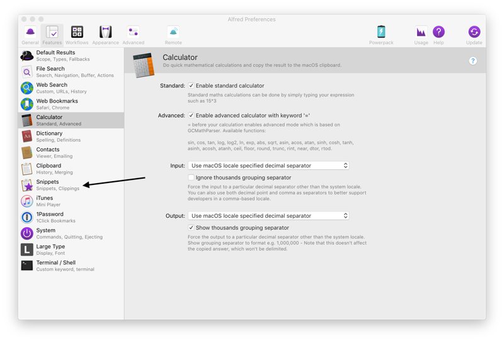Screen dimensions: 504x341
Task: Open Help from the toolbar
Action: point(438,35)
